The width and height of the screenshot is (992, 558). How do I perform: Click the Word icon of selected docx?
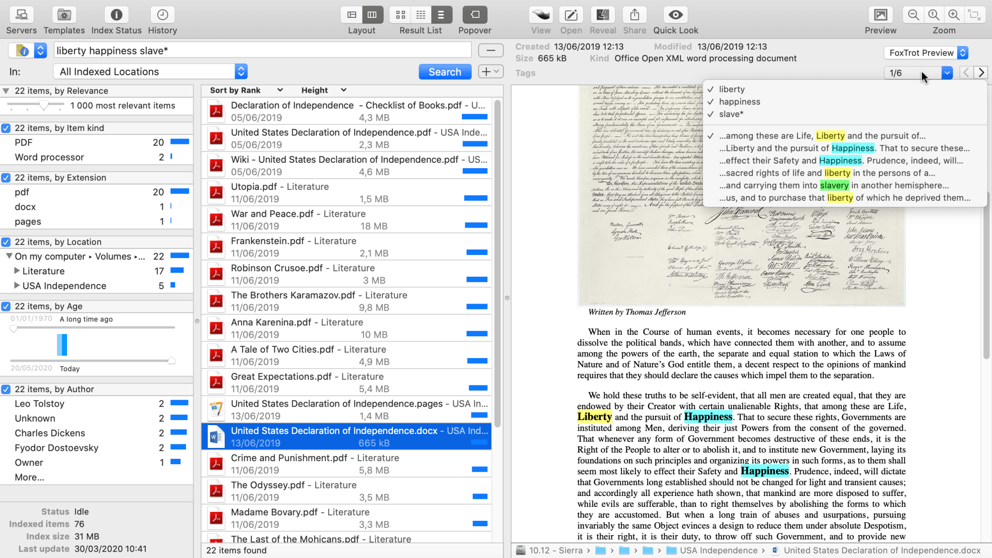point(216,437)
